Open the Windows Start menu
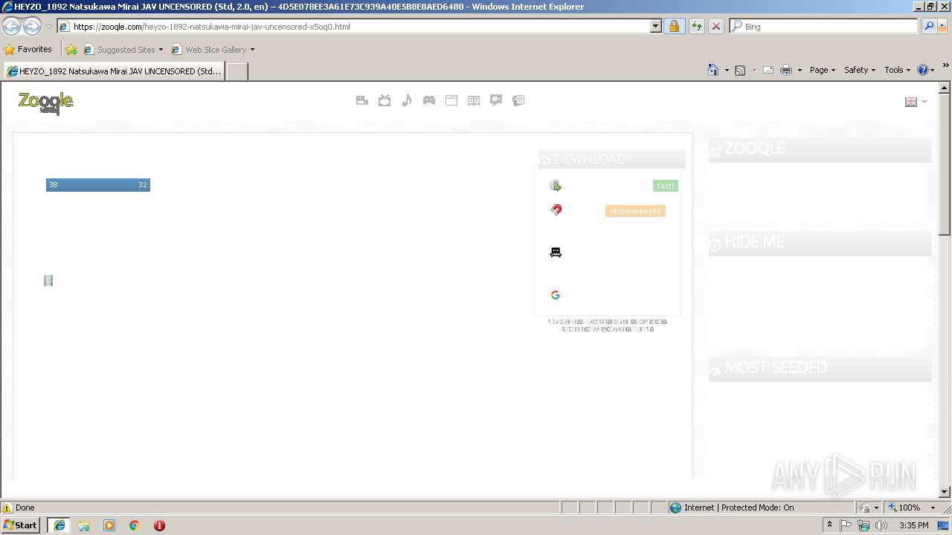Screen dimensions: 952x535 click(21, 525)
